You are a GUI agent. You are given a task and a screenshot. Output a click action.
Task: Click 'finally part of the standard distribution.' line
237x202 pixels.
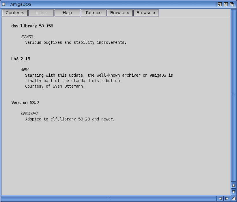(x=73, y=81)
